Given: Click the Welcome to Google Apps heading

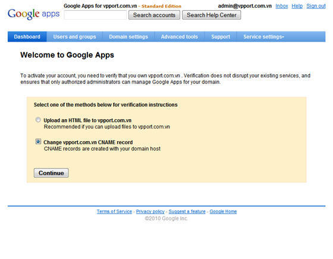Looking at the screenshot, I should point(67,55).
